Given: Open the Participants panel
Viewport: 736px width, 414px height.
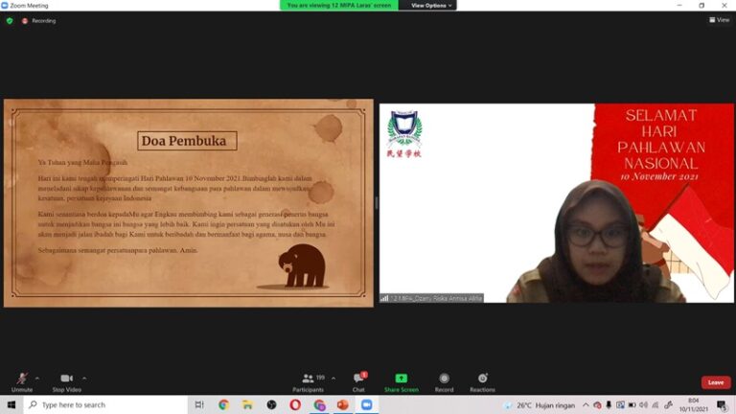Looking at the screenshot, I should tap(309, 379).
